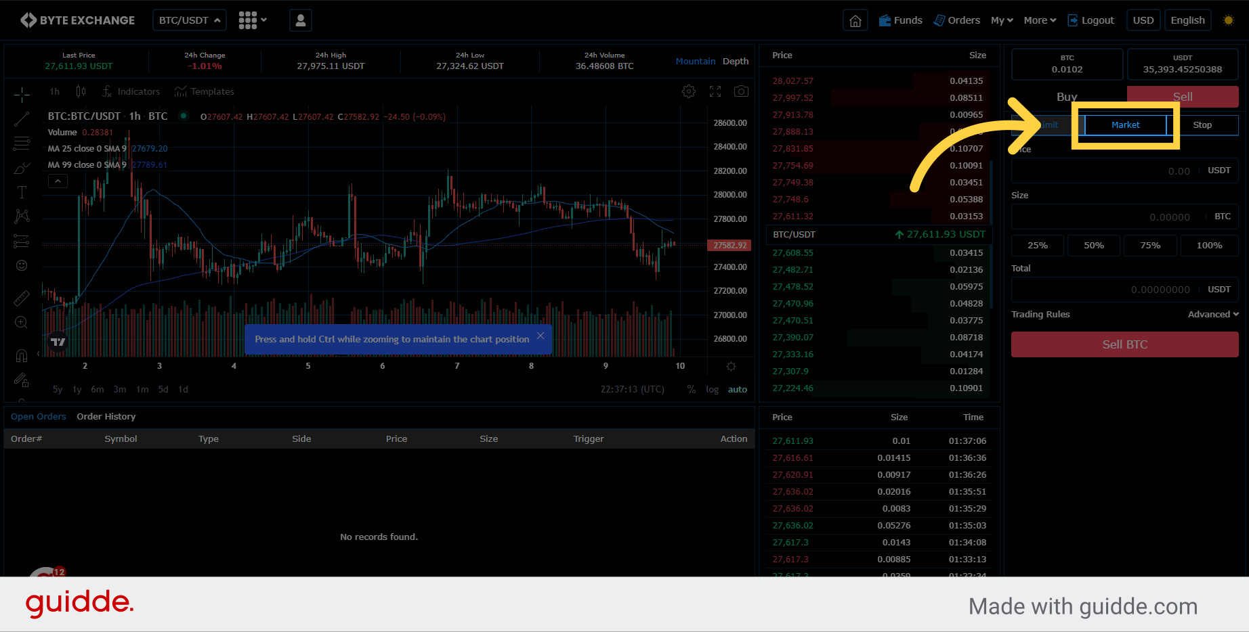
Task: Toggle percent scale on chart
Action: 692,389
